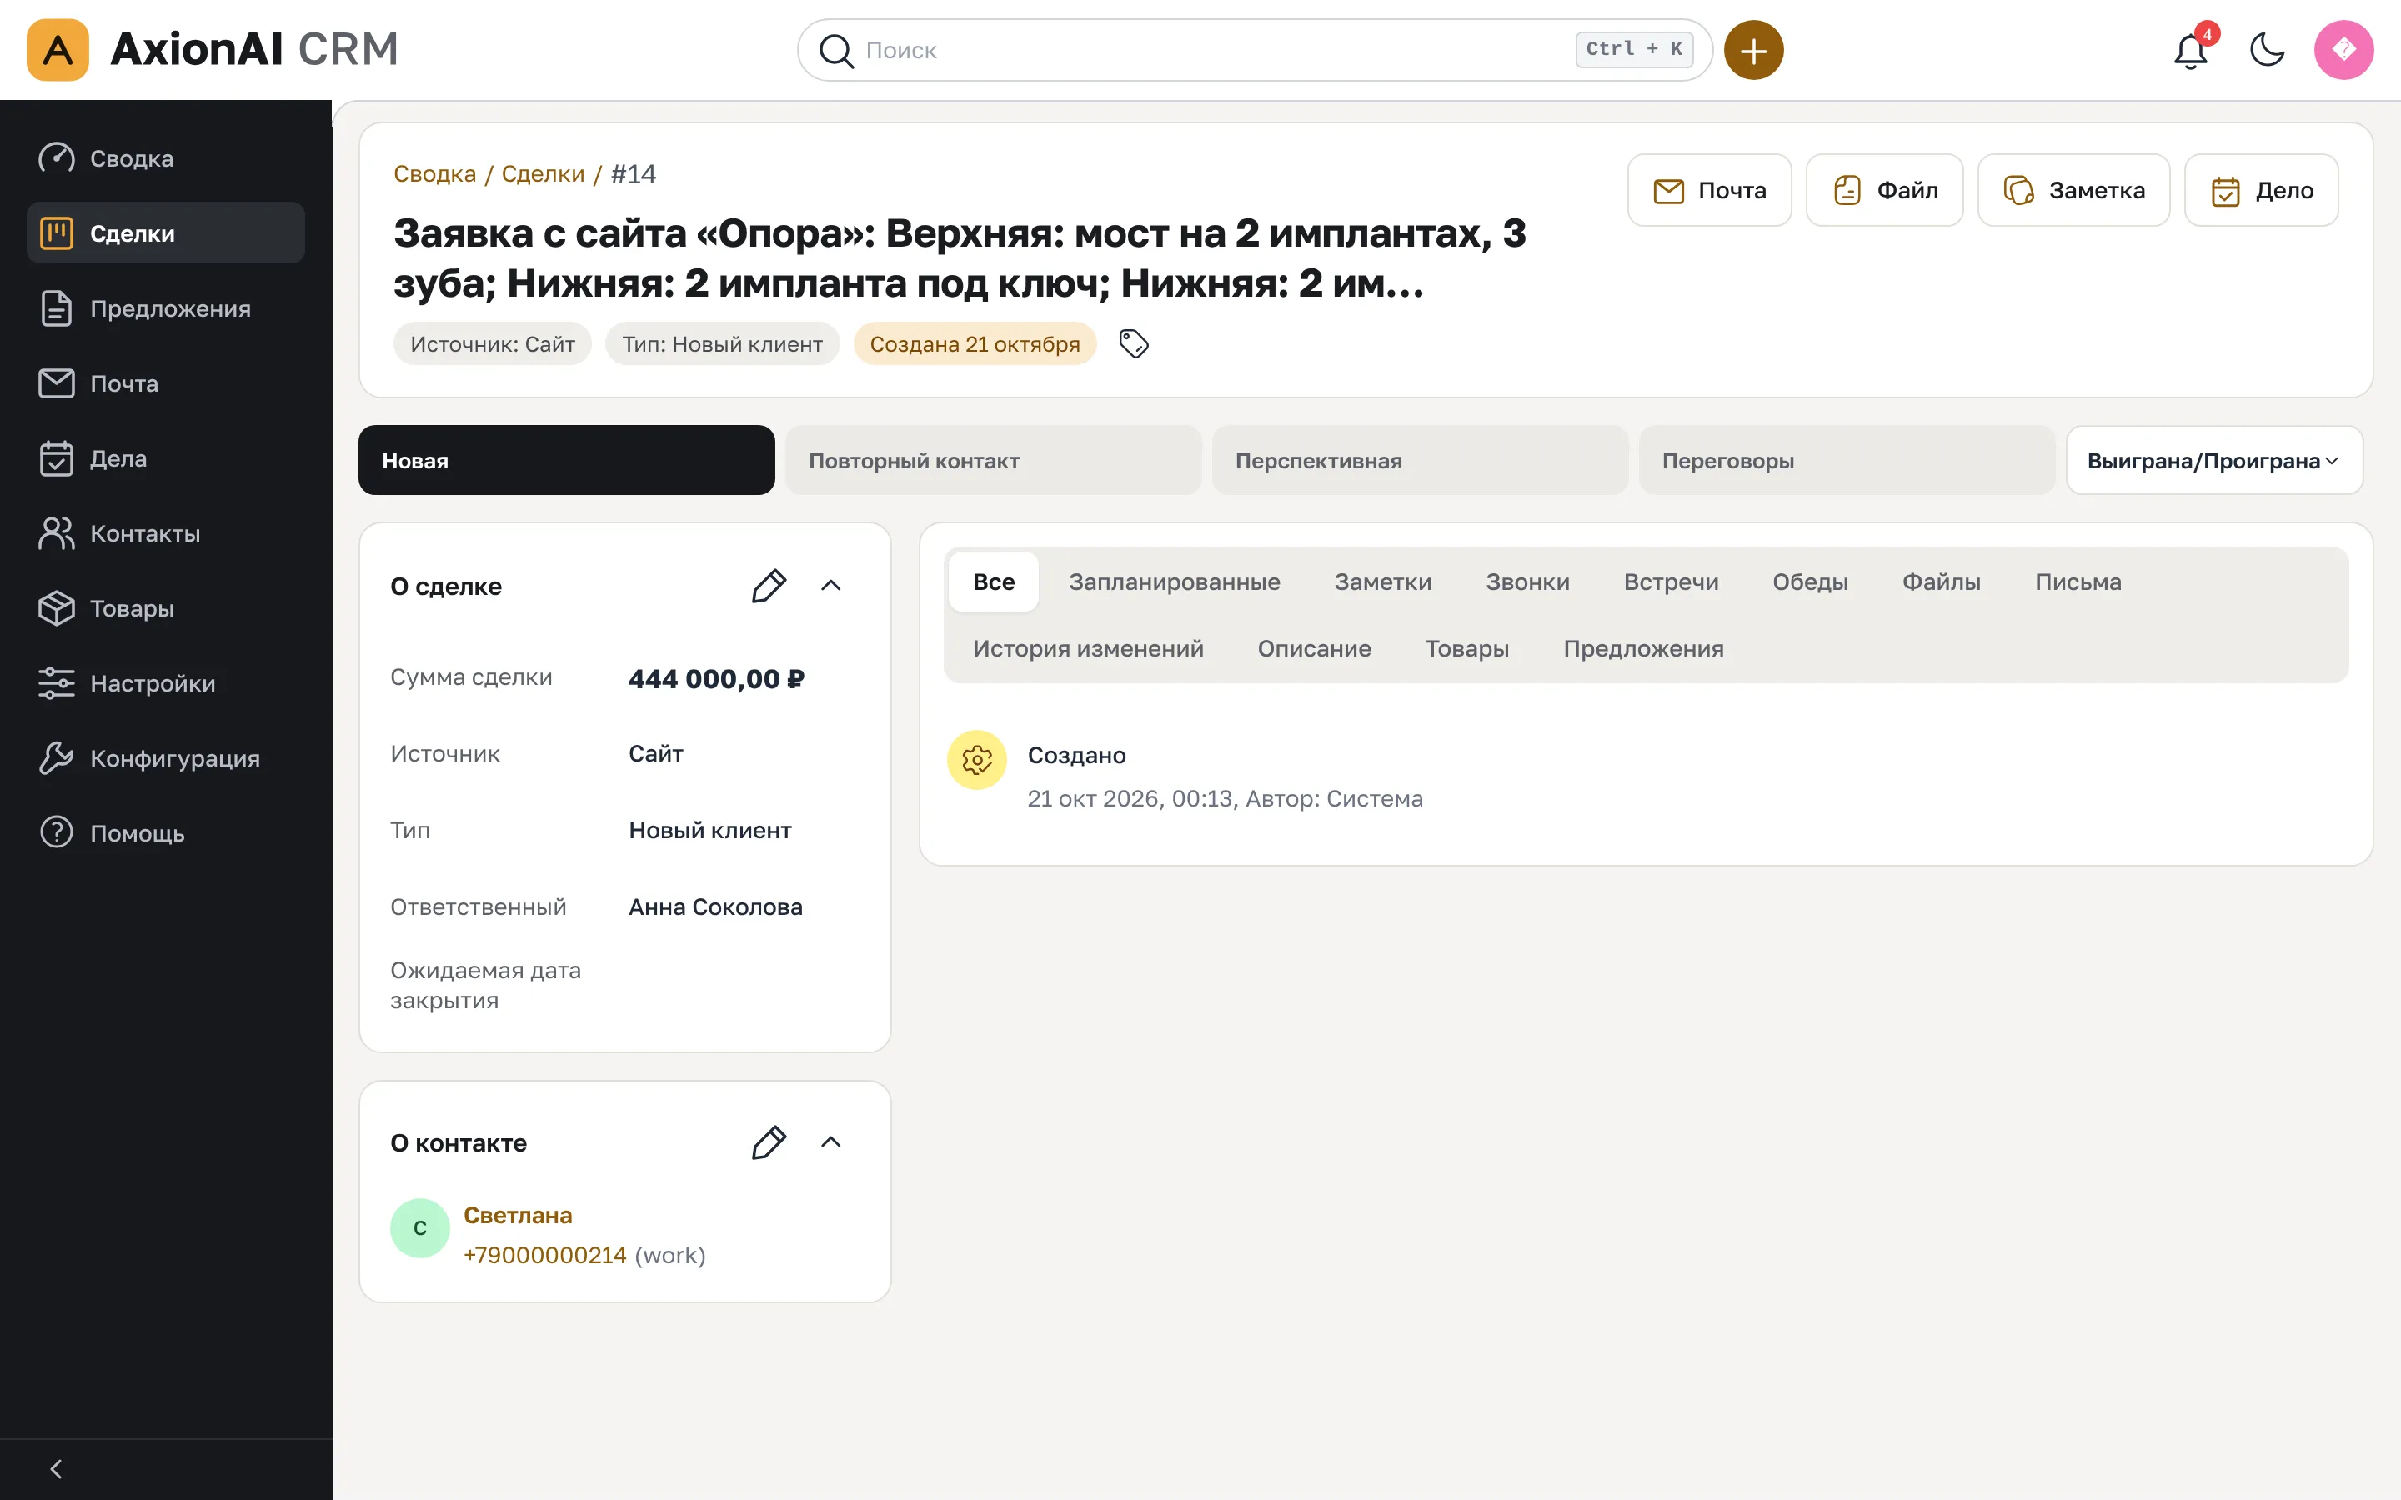Open Конфигурация in the sidebar
Image resolution: width=2401 pixels, height=1500 pixels.
tap(166, 758)
